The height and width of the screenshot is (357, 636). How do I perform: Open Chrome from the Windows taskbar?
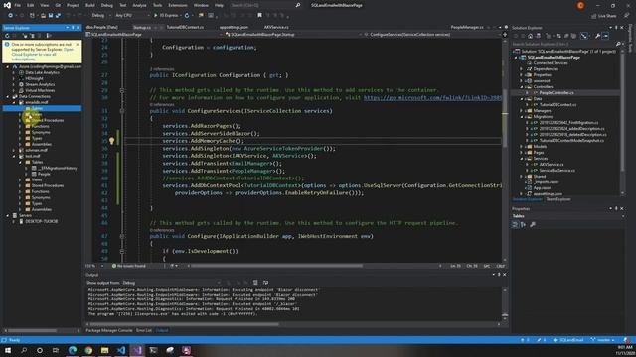pos(88,350)
